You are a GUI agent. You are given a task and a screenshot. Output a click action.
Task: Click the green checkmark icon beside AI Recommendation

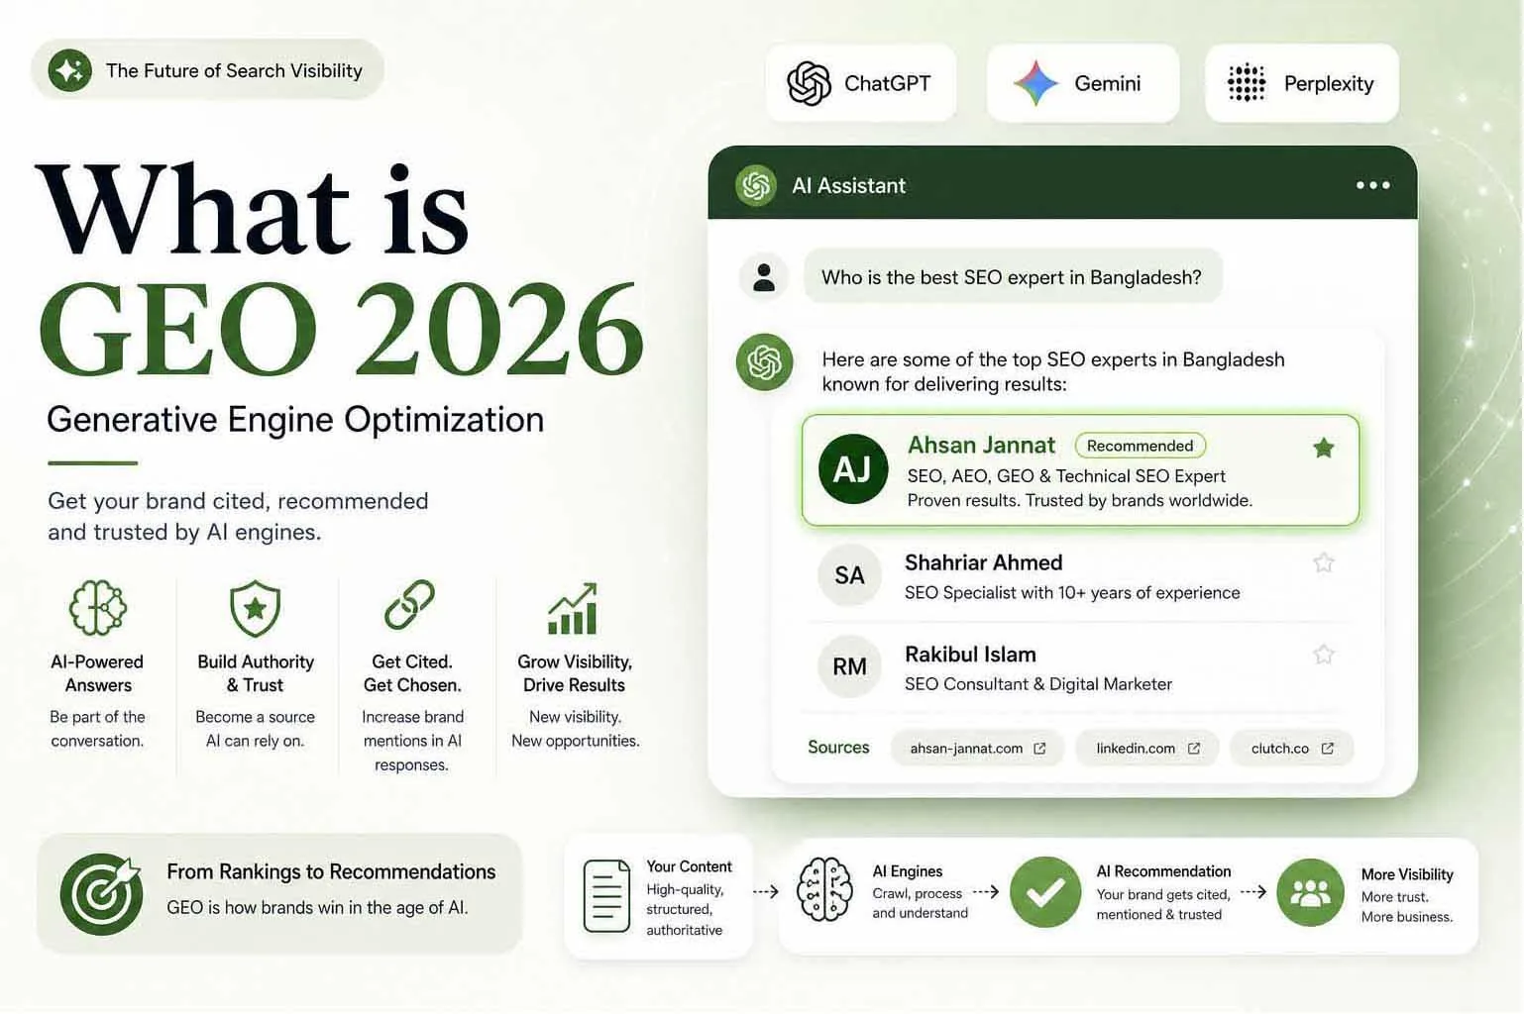pos(1045,892)
